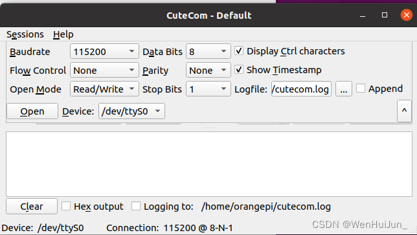
Task: Disable the Show Timestamp checkbox
Action: pos(238,70)
